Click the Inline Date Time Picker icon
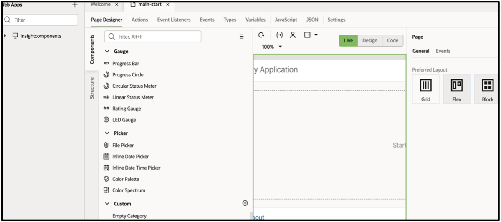 106,168
